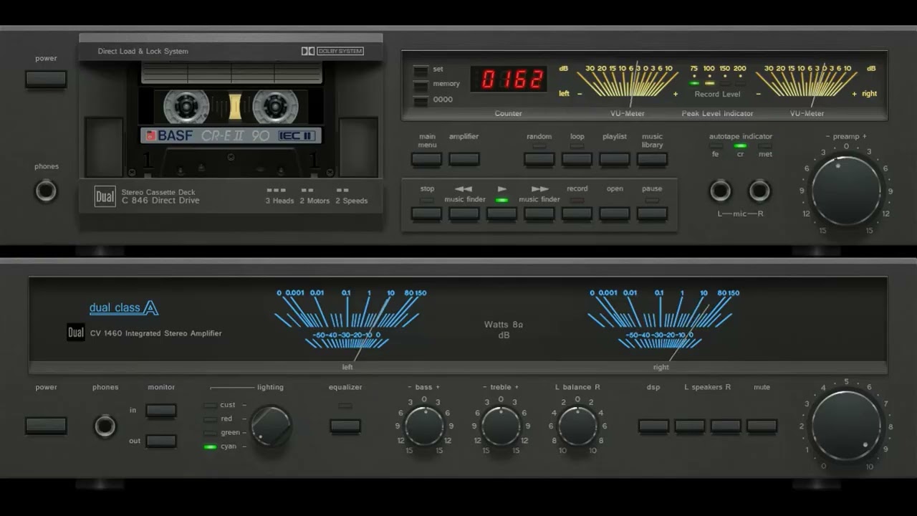Screen dimensions: 917x516
Task: Click the rewind music finder button
Action: [464, 214]
